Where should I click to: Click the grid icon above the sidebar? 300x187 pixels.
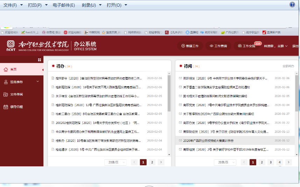[x=40, y=60]
